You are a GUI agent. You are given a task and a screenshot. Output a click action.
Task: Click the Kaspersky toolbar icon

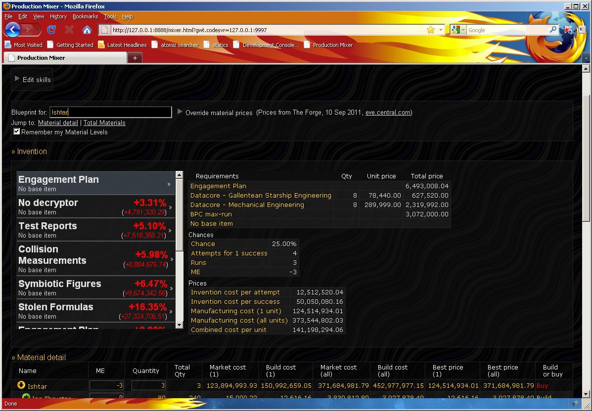[x=568, y=30]
